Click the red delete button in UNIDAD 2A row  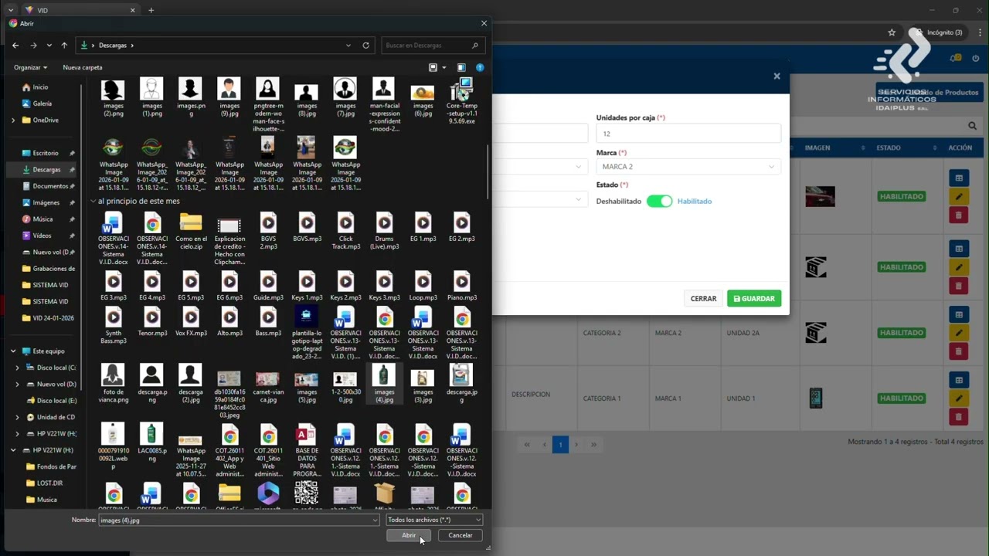click(959, 351)
